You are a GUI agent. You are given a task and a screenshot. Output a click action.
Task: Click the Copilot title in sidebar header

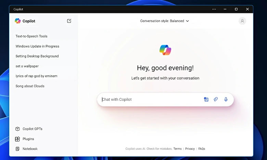29,21
